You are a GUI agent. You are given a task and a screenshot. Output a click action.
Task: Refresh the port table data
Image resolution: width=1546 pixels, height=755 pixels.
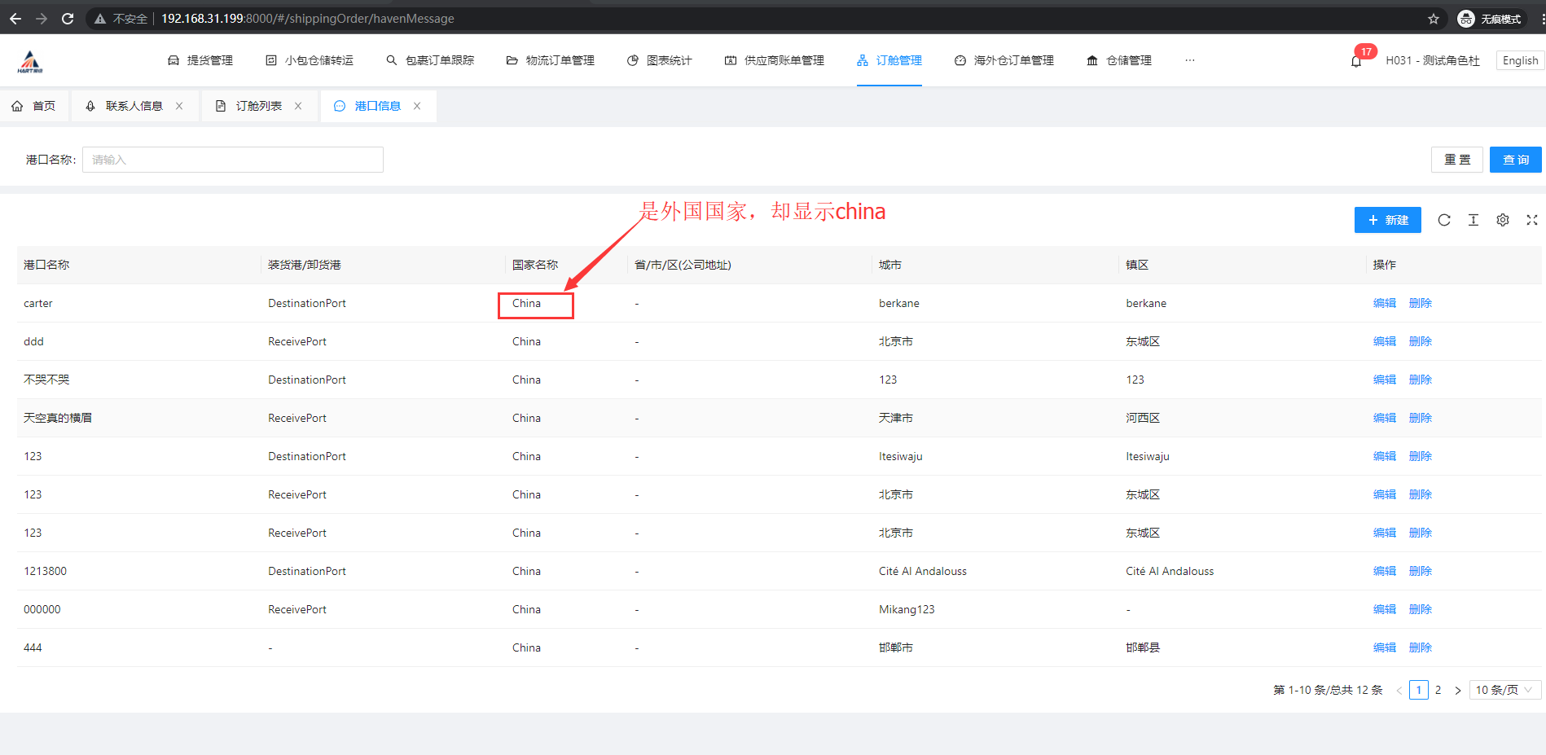[1443, 220]
